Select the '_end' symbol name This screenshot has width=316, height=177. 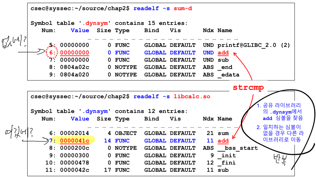225,67
